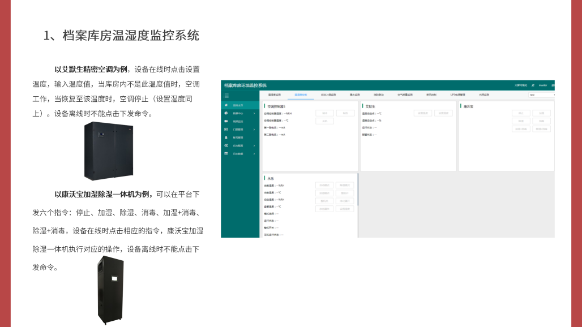Viewport: 582px width, 327px height.
Task: Click the 后台配置 gear icon in sidebar
Action: pyautogui.click(x=226, y=145)
